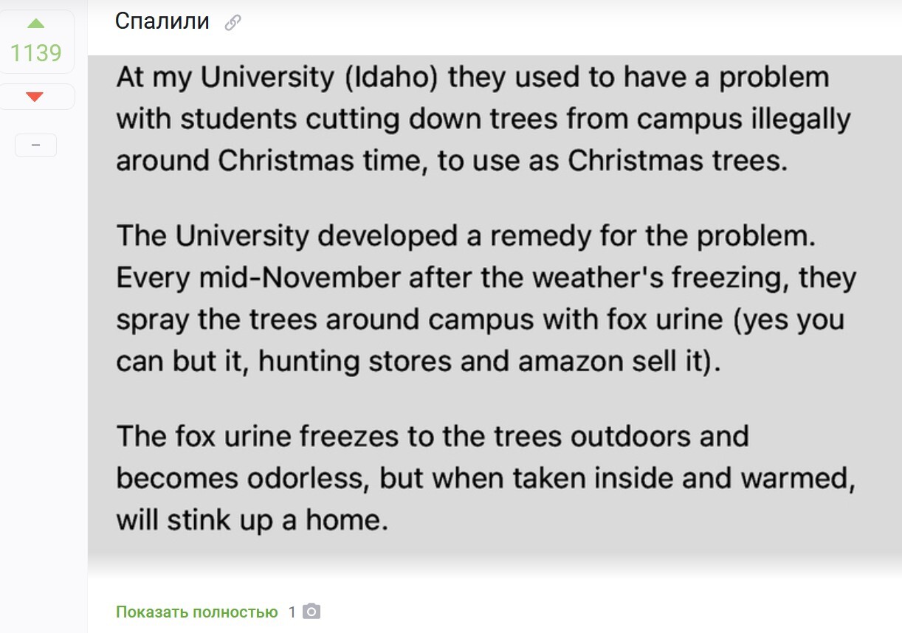Click the chain link icon beside title
This screenshot has height=633, width=902.
(x=233, y=23)
